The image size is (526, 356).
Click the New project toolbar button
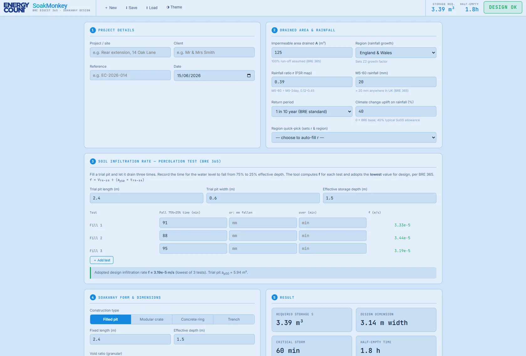pyautogui.click(x=111, y=8)
